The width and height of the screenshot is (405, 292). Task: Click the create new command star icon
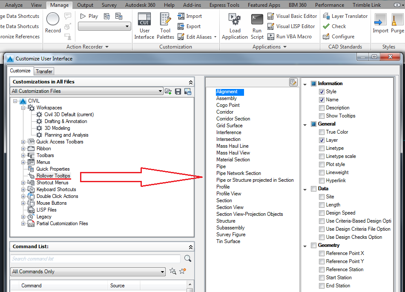pos(183,271)
